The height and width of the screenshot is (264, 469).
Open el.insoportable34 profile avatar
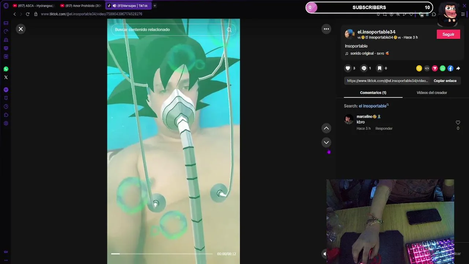(350, 34)
